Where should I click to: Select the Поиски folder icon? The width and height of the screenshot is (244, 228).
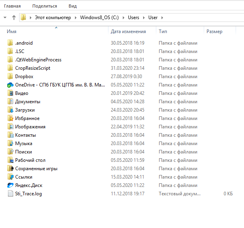(10, 152)
